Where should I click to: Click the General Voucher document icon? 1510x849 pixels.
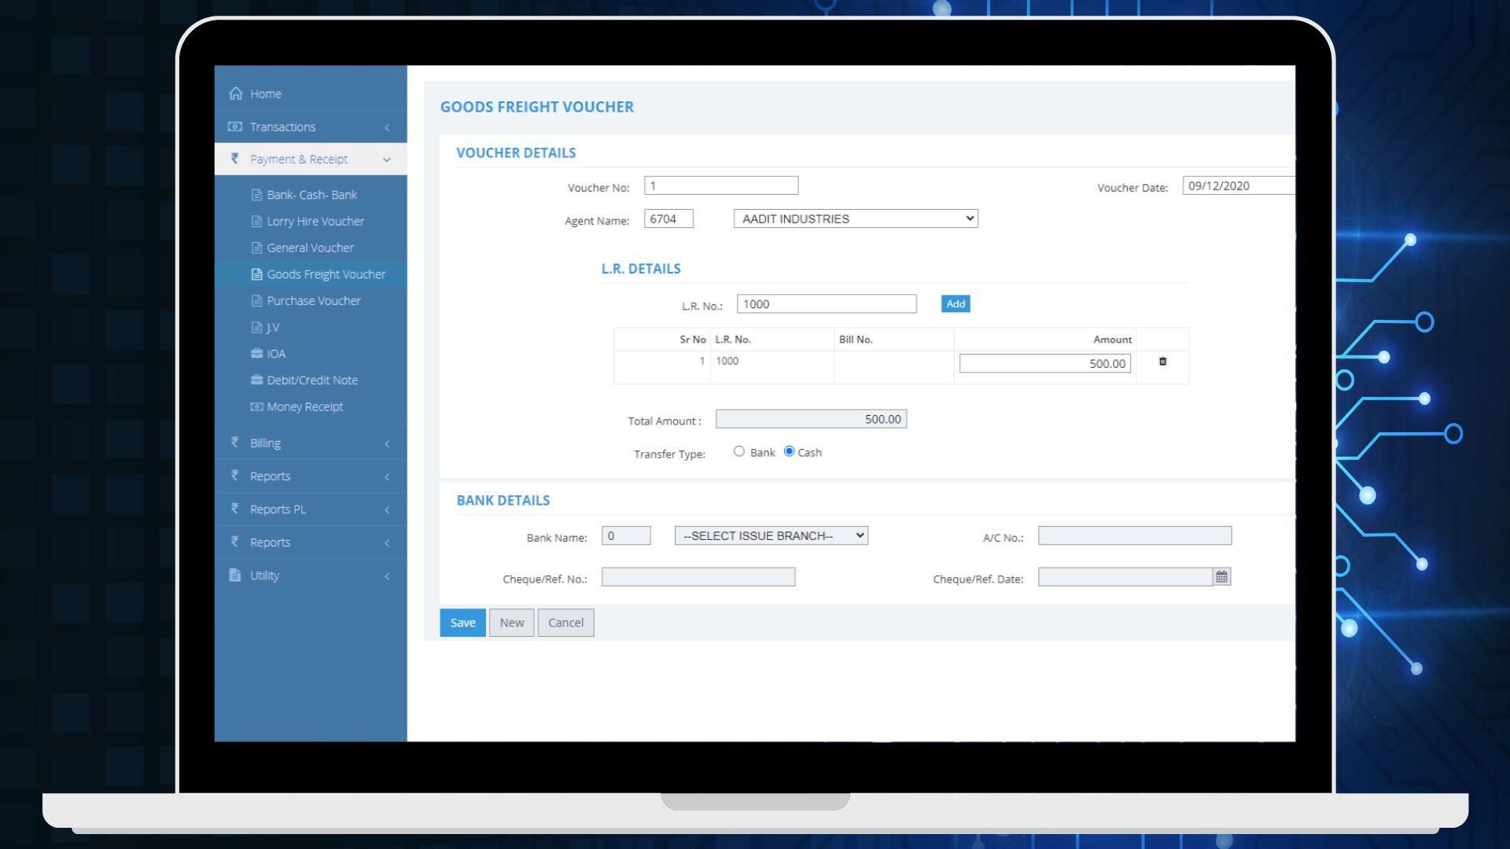[x=256, y=248]
